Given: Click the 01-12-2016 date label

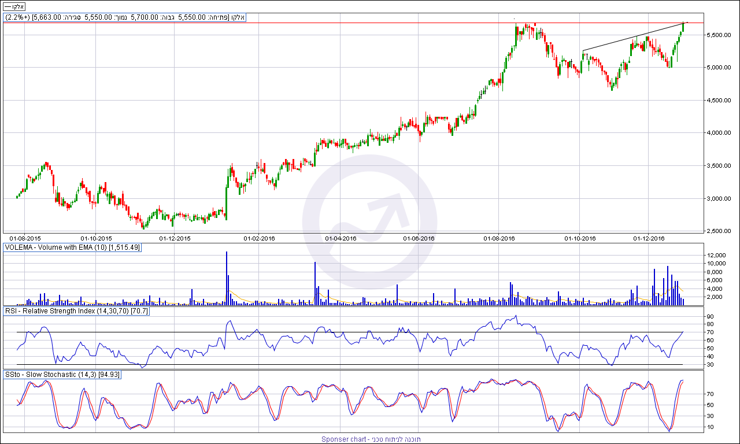Looking at the screenshot, I should click(649, 238).
